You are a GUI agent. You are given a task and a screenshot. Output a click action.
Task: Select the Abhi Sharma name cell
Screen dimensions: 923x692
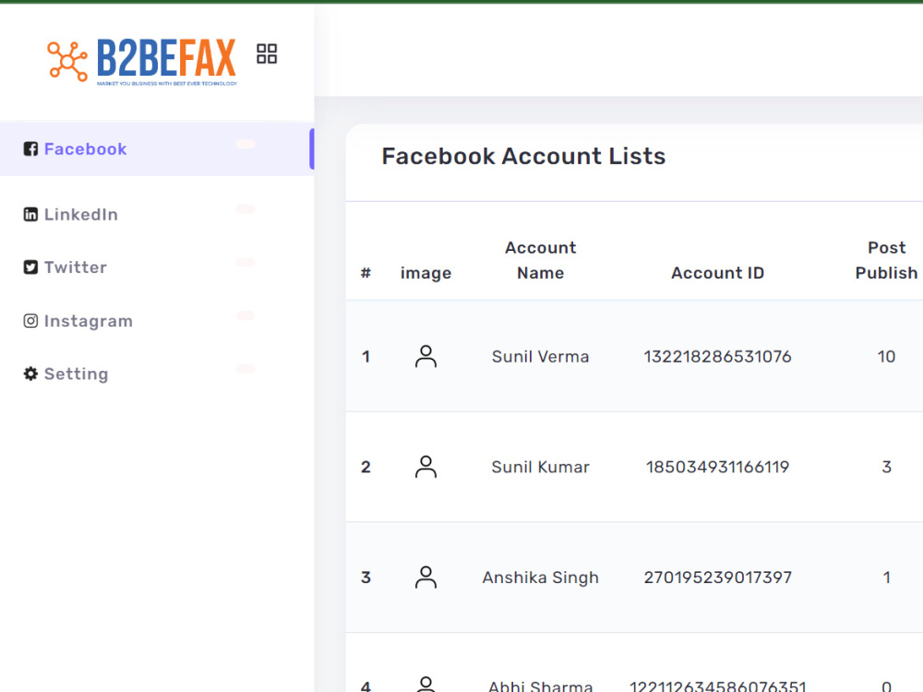click(540, 686)
